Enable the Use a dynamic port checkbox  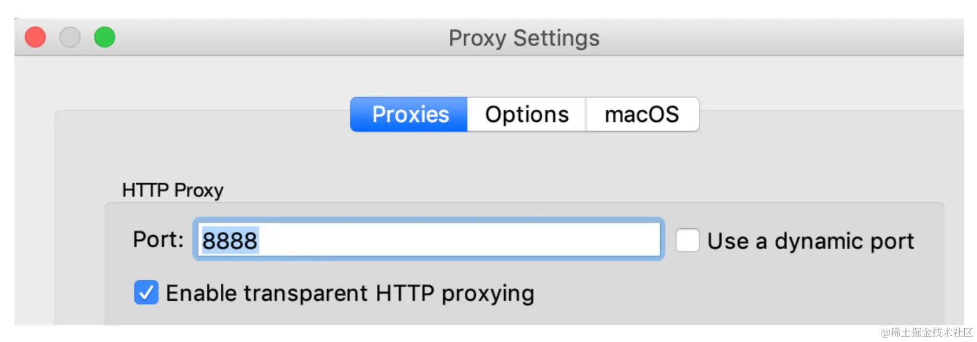tap(687, 240)
